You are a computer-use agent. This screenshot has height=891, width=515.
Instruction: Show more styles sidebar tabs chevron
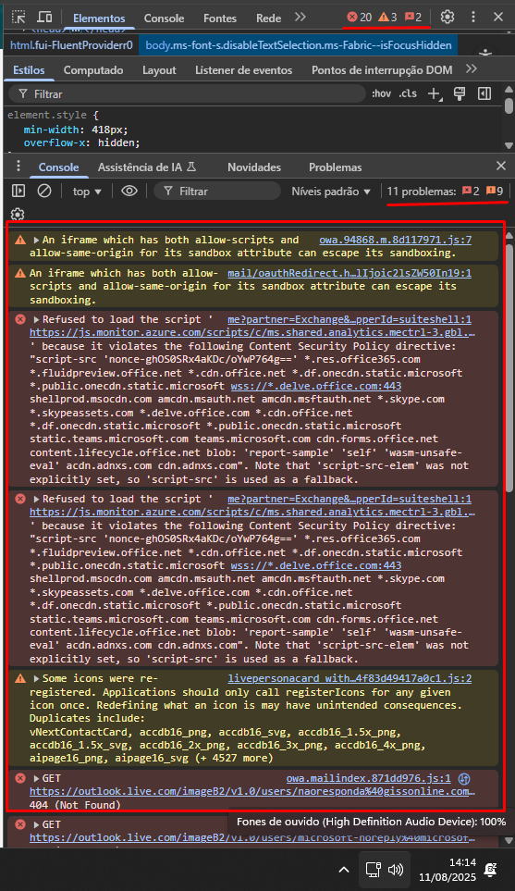(472, 69)
